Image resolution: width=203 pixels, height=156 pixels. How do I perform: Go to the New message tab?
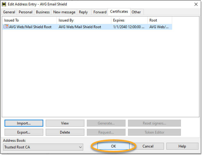[64, 12]
